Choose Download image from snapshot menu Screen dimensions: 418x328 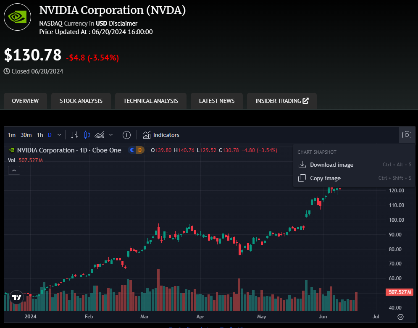[x=354, y=165]
